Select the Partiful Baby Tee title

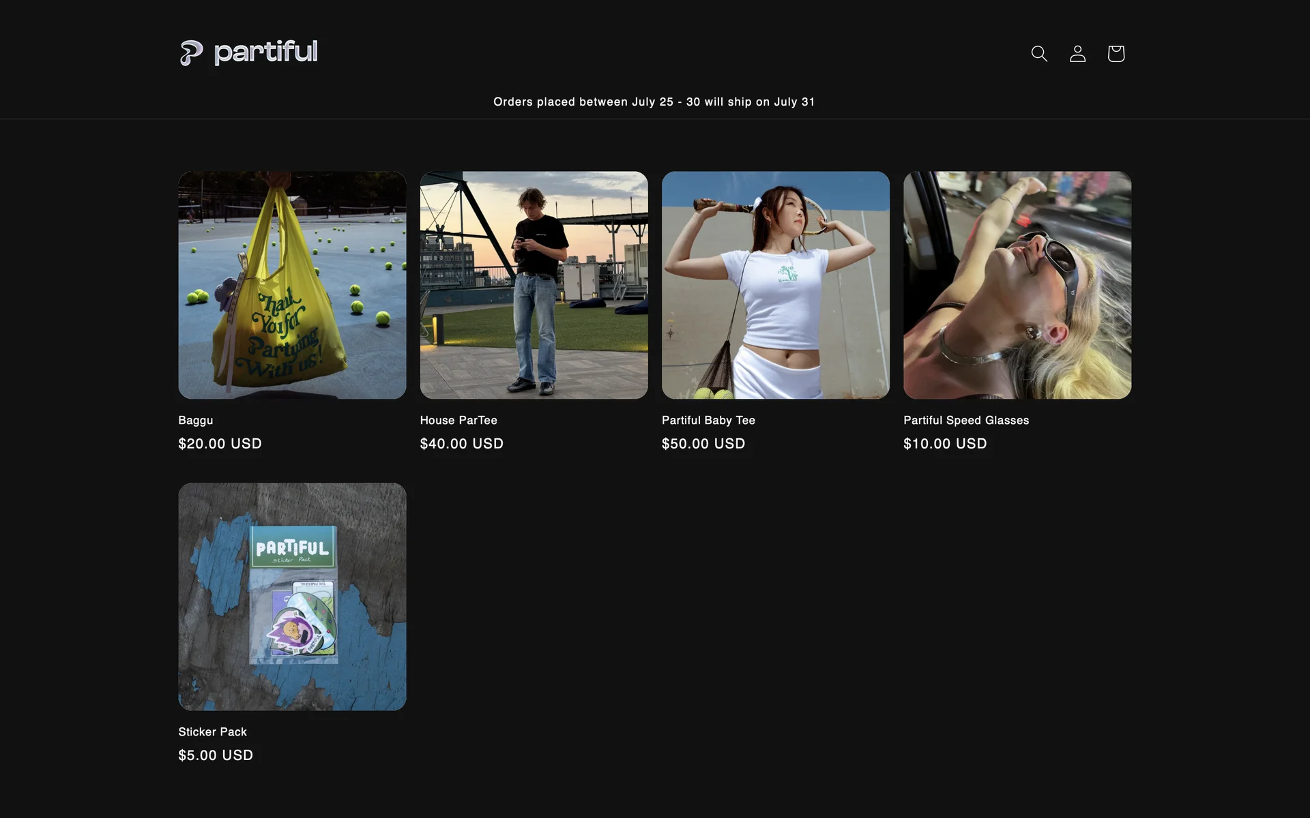[708, 420]
